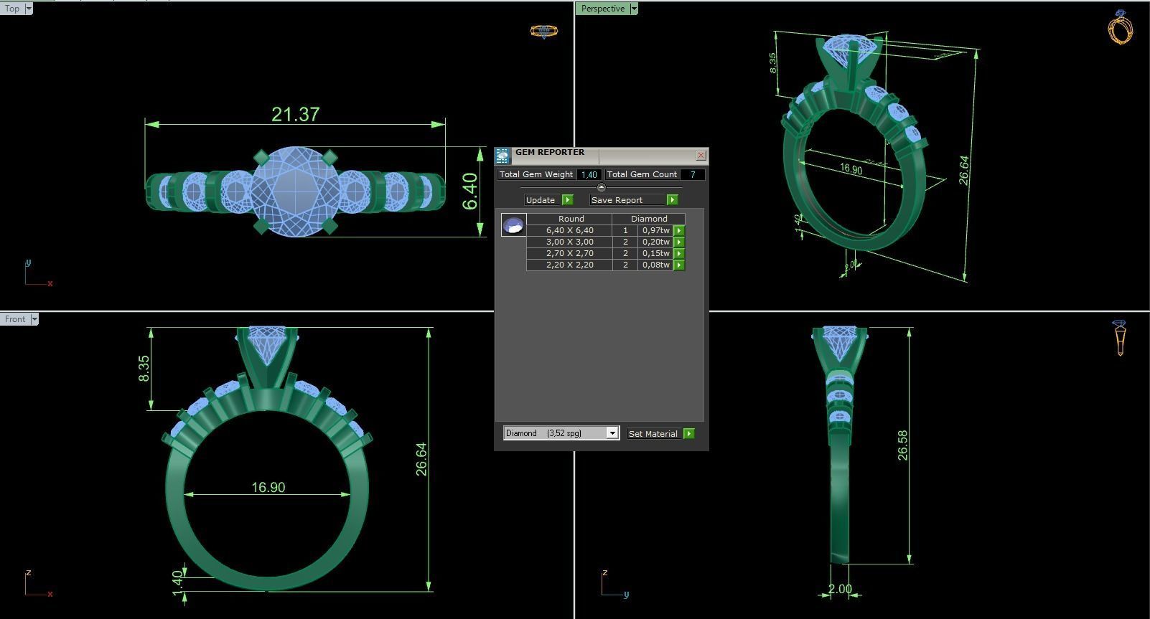The height and width of the screenshot is (619, 1150).
Task: Click the green arrow next to Set Material
Action: [x=689, y=434]
